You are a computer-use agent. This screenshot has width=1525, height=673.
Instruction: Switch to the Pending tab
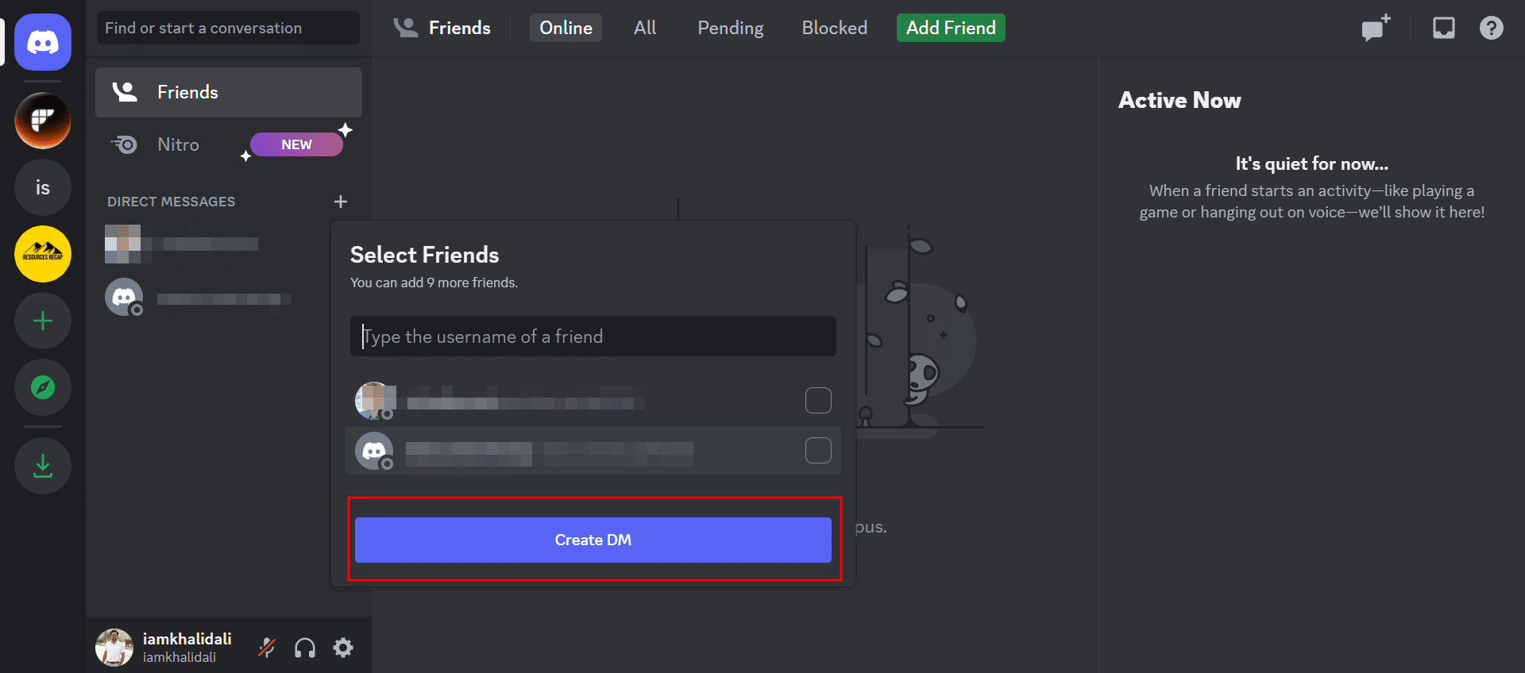730,28
